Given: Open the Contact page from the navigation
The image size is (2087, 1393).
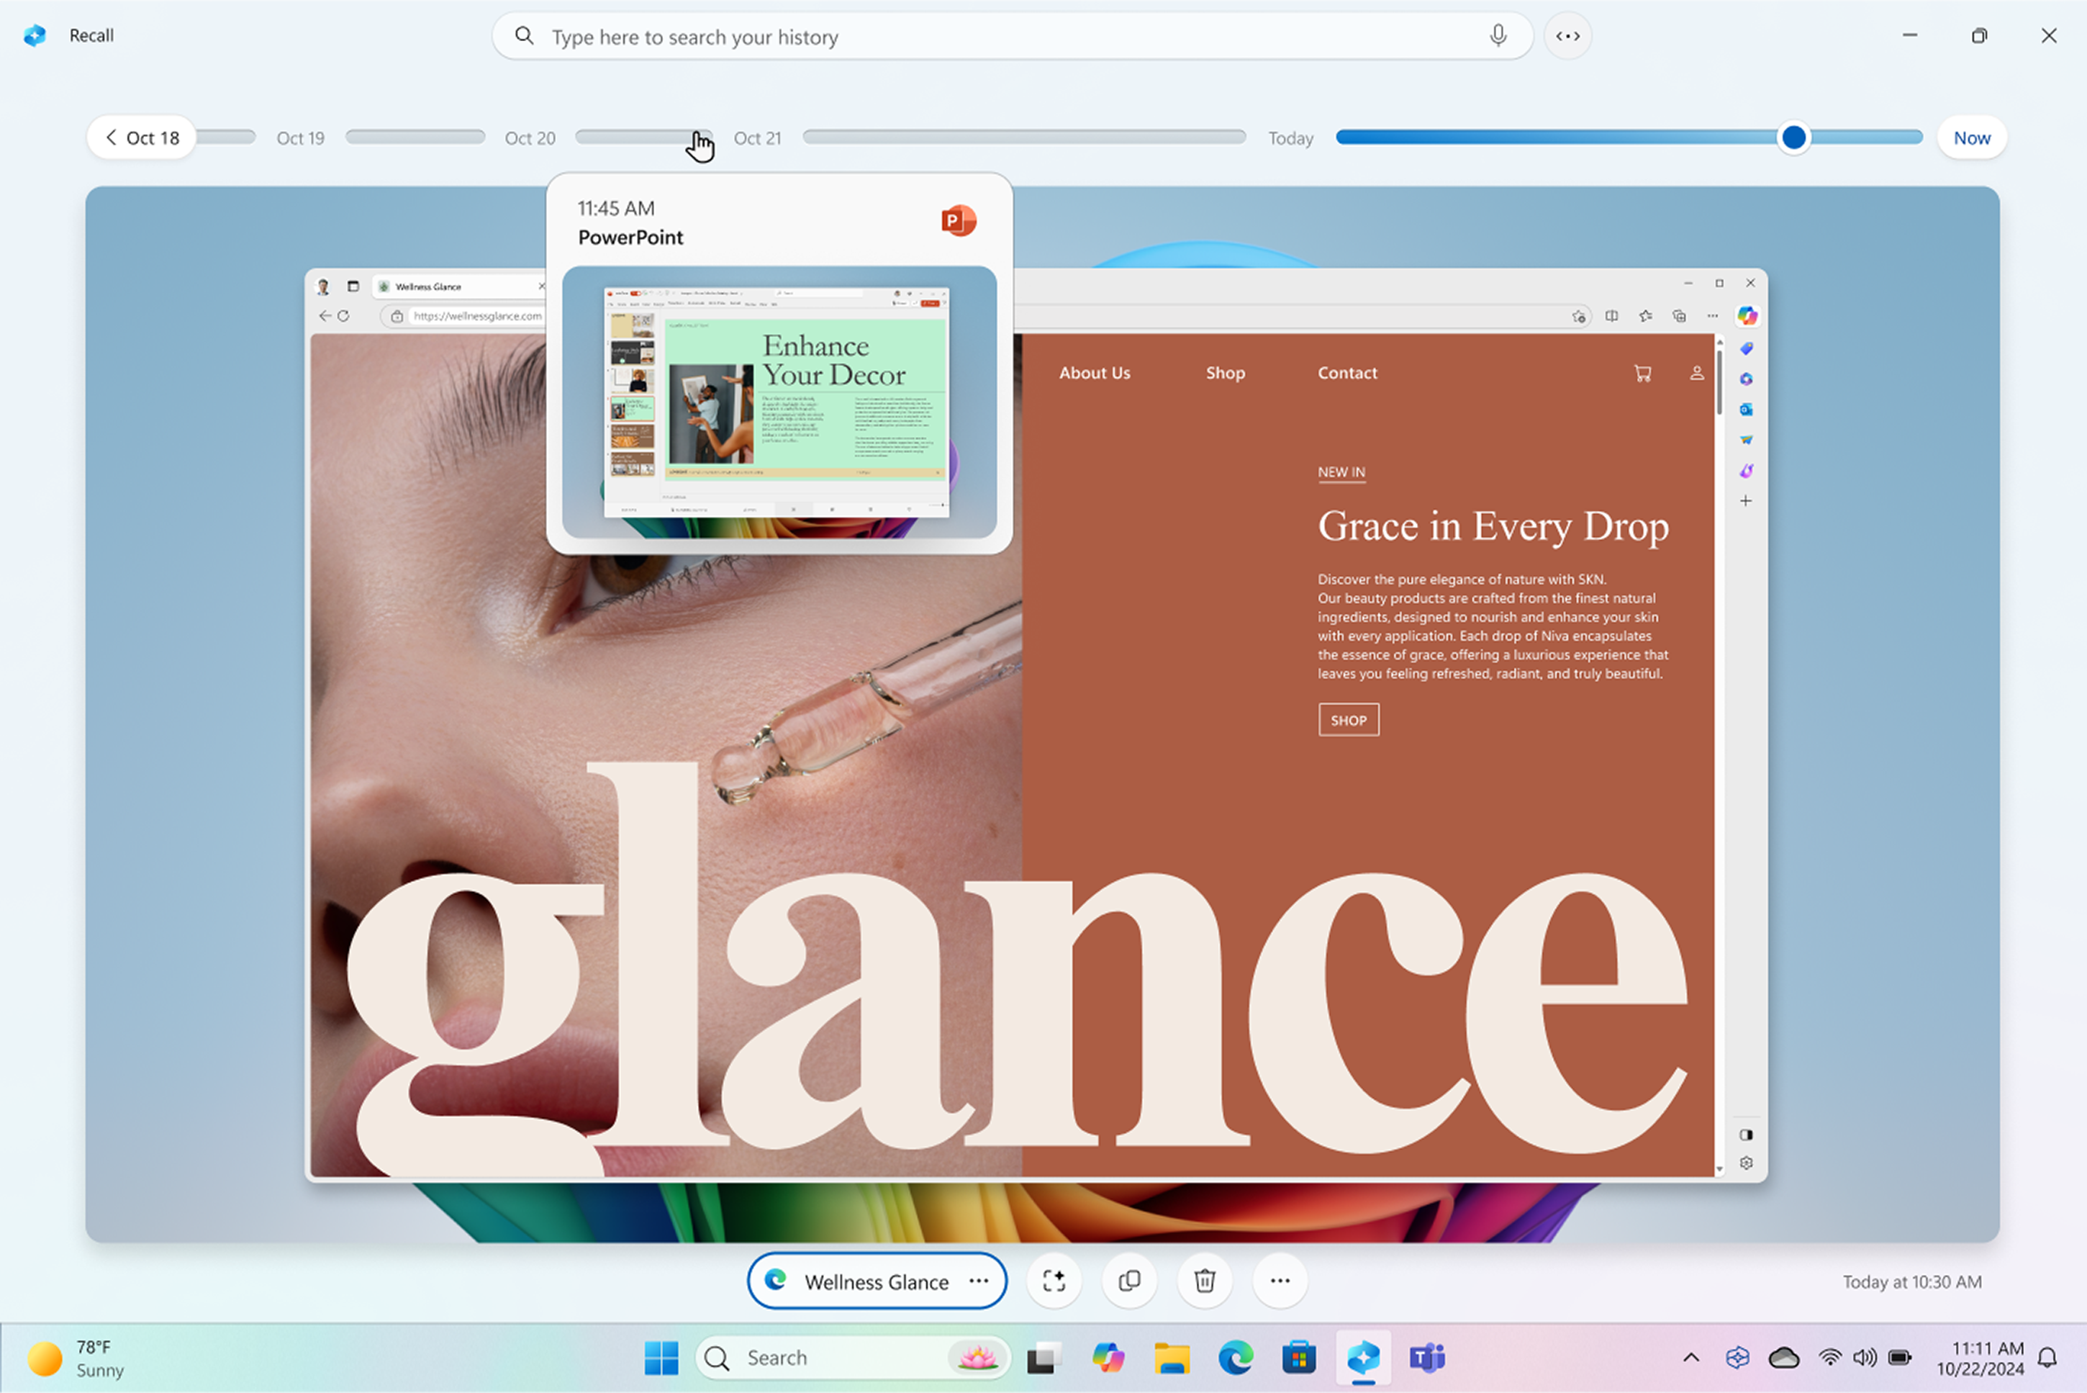Looking at the screenshot, I should pos(1347,372).
